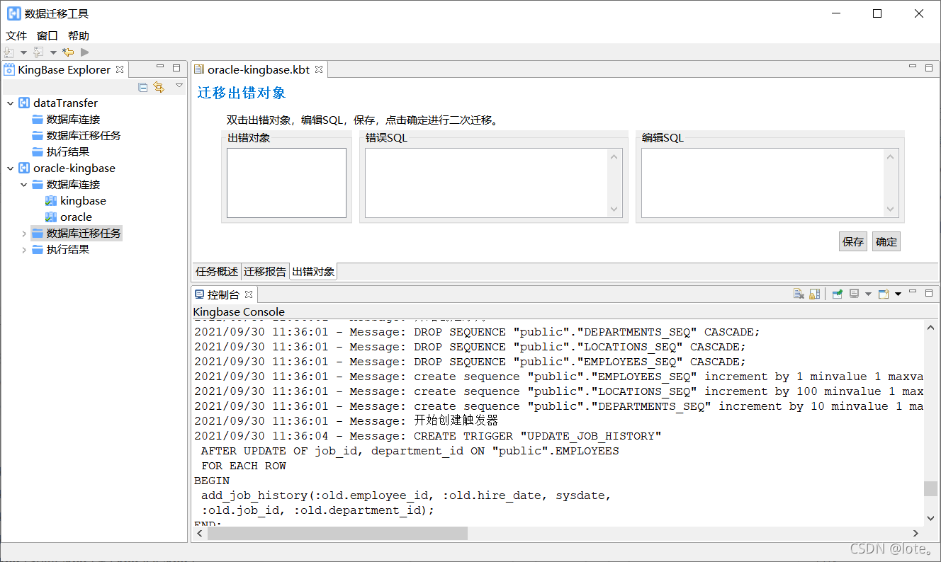Open the 文件 menu
The width and height of the screenshot is (941, 562).
pyautogui.click(x=16, y=36)
